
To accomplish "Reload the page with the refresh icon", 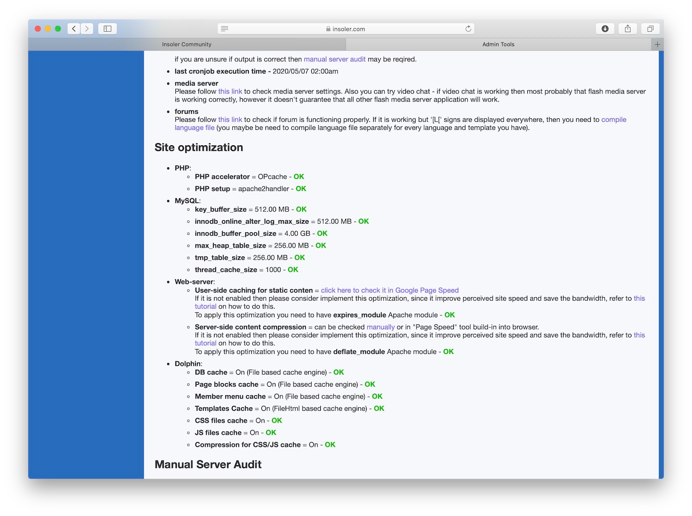I will tap(468, 29).
